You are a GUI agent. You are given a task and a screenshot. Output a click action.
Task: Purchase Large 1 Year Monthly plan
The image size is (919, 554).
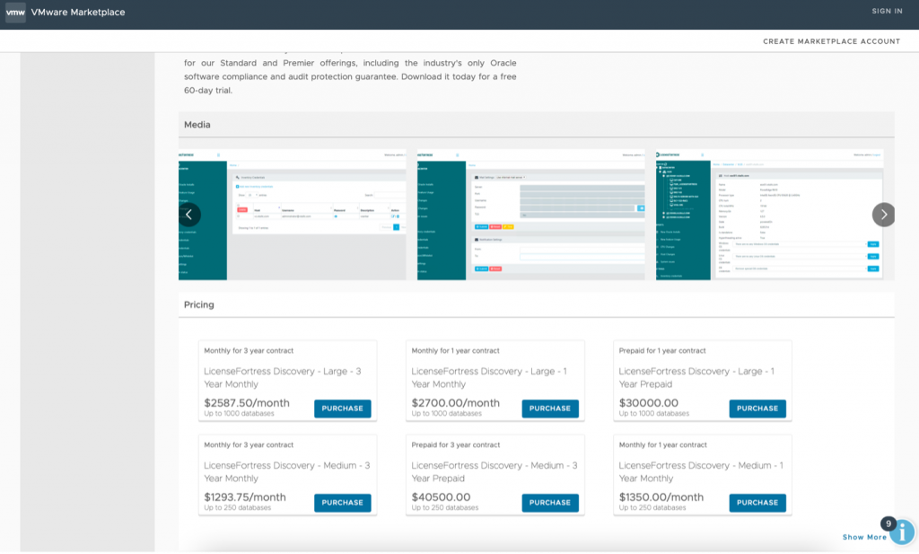[x=550, y=409]
